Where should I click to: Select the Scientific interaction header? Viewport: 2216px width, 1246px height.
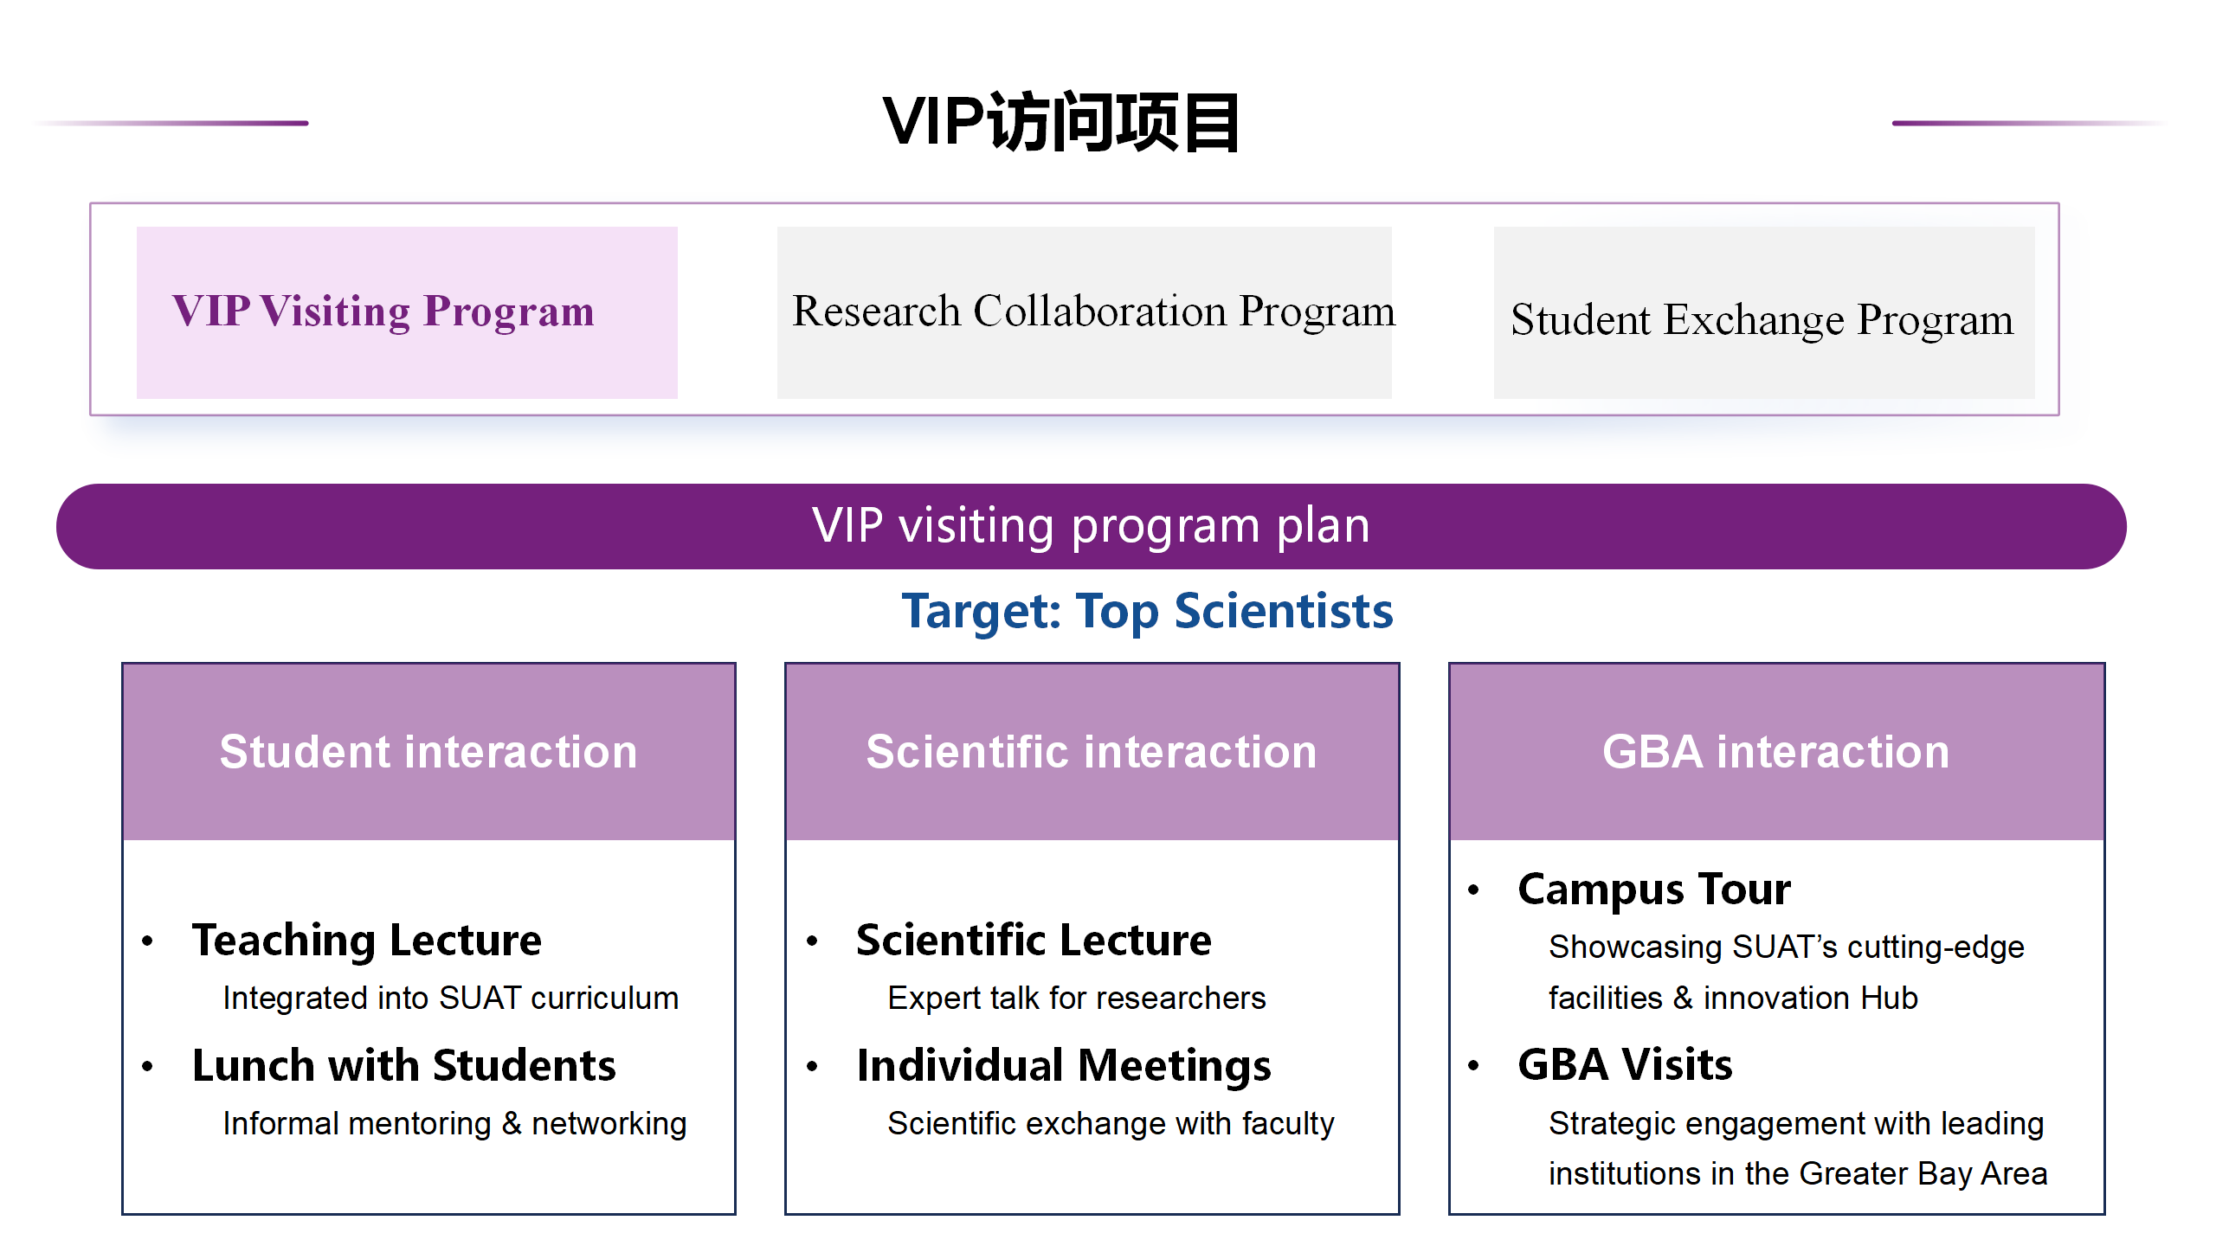coord(1092,751)
